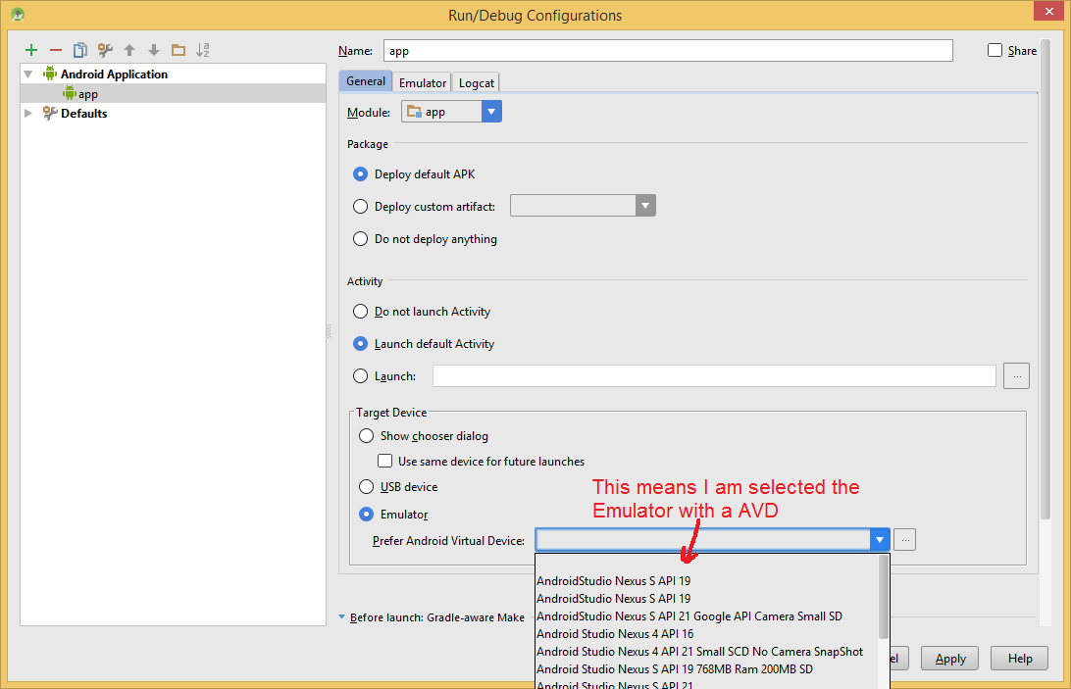1071x689 pixels.
Task: Click the wrench edit defaults icon
Action: (x=105, y=50)
